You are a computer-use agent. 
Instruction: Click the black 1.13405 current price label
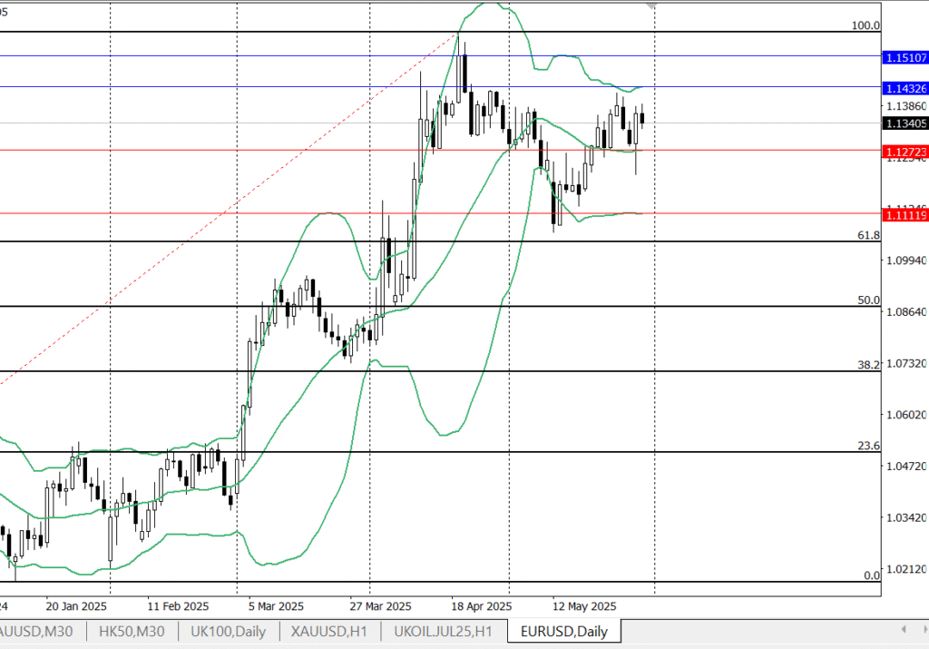click(905, 123)
